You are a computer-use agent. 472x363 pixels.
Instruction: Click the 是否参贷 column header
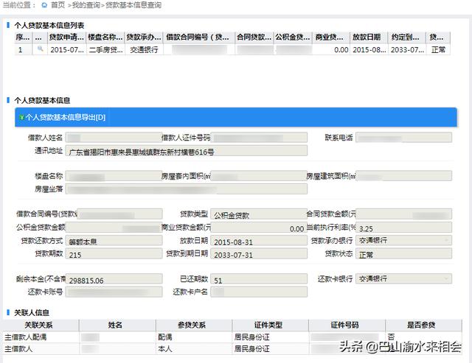[421, 325]
